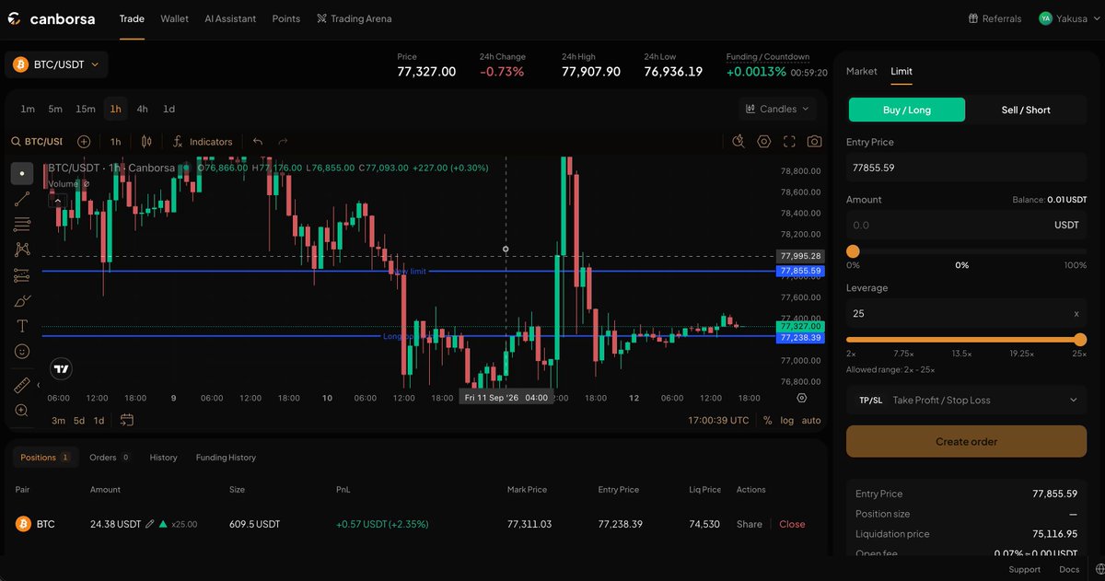The width and height of the screenshot is (1105, 581).
Task: Open the Candles chart type dropdown
Action: coord(778,109)
